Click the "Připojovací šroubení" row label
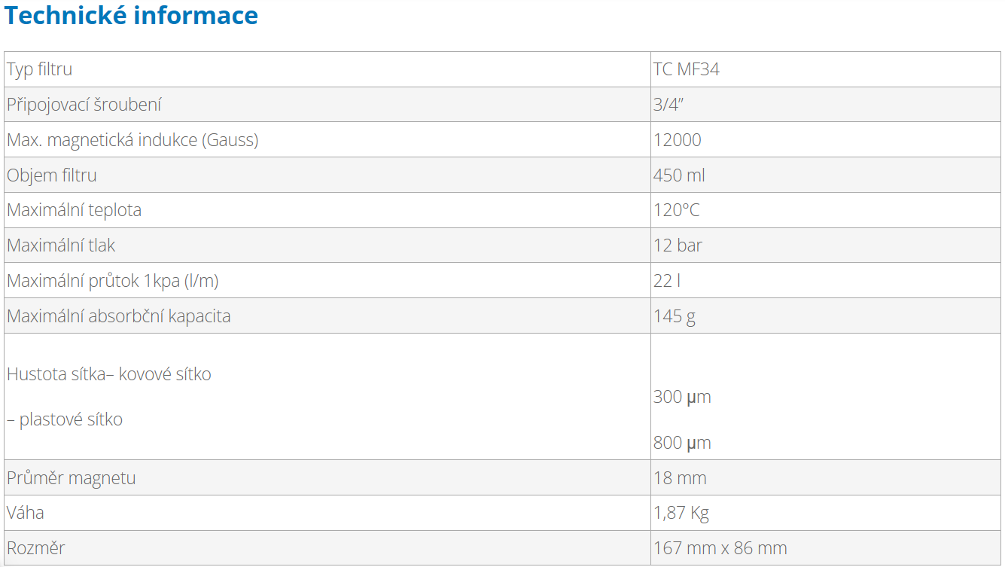1005x567 pixels. (x=84, y=105)
